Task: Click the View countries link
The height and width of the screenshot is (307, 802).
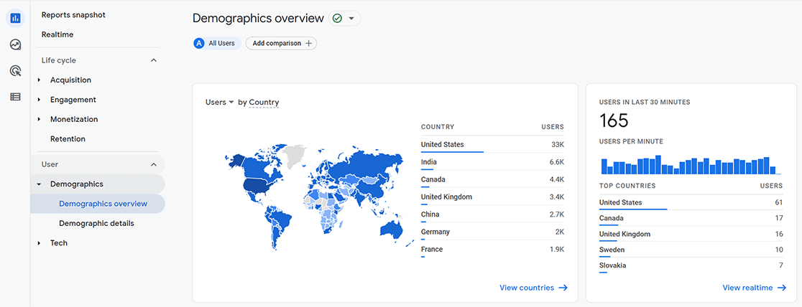Action: click(x=533, y=288)
